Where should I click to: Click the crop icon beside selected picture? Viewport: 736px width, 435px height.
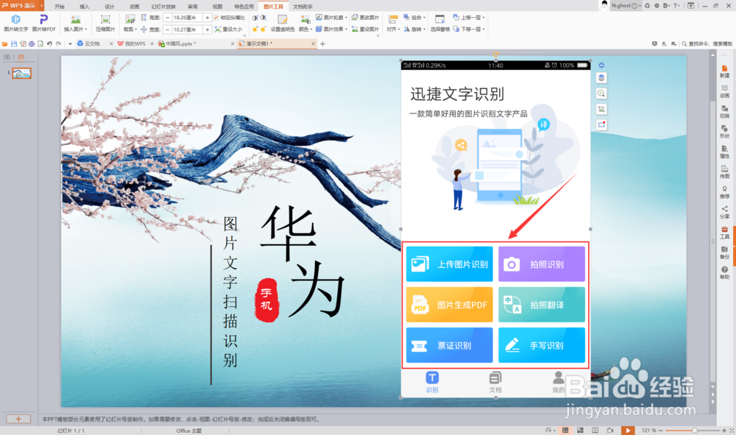point(601,110)
